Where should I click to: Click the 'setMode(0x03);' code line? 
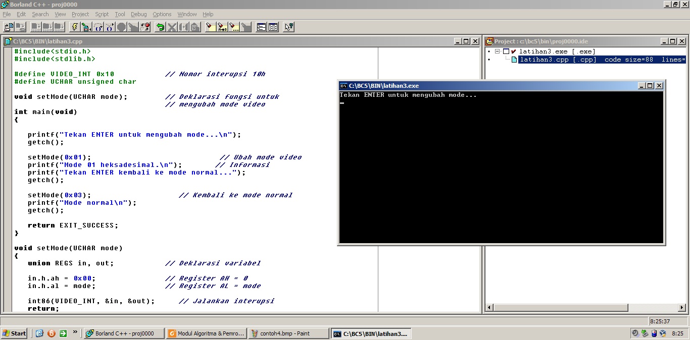tap(60, 195)
